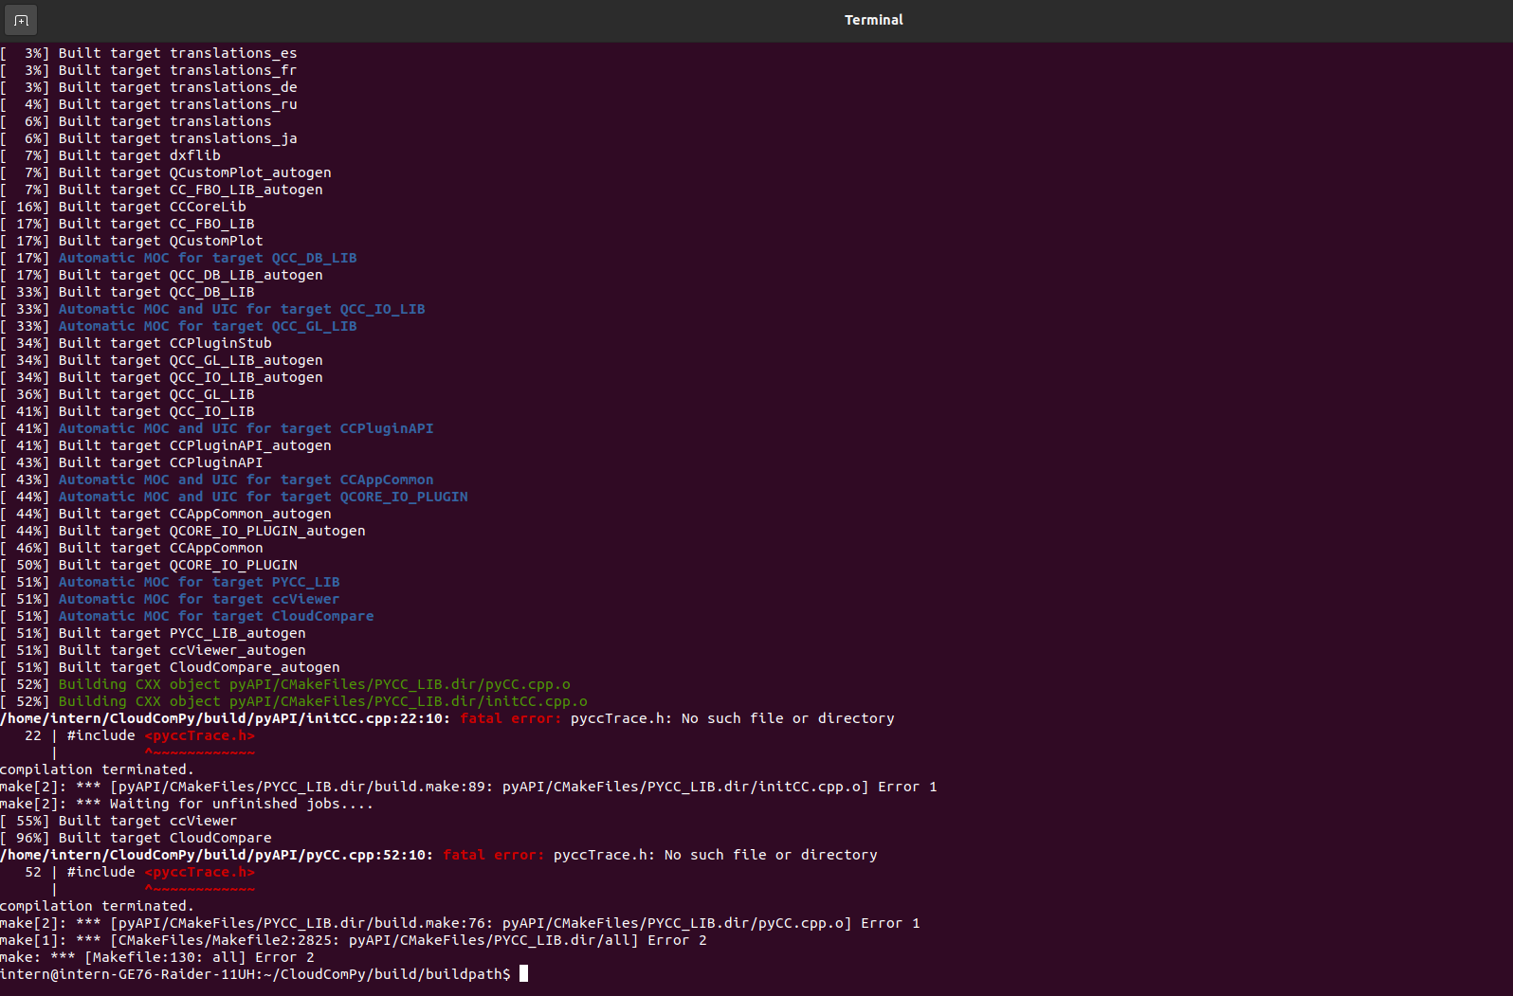Select 'Built target CCCoreLib' output line
1513x996 pixels.
123,207
